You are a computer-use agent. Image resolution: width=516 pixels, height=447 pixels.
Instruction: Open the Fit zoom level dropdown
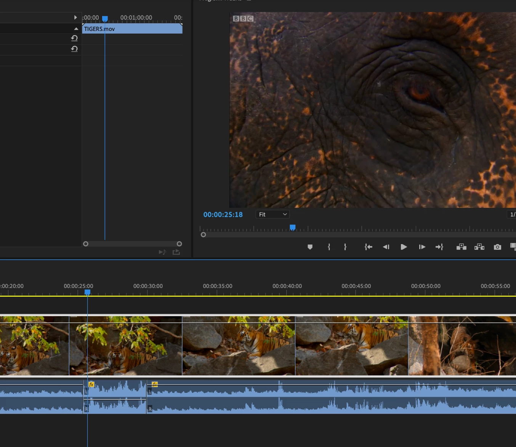pos(272,214)
